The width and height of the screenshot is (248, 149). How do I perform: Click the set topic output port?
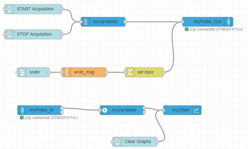pyautogui.click(x=163, y=72)
